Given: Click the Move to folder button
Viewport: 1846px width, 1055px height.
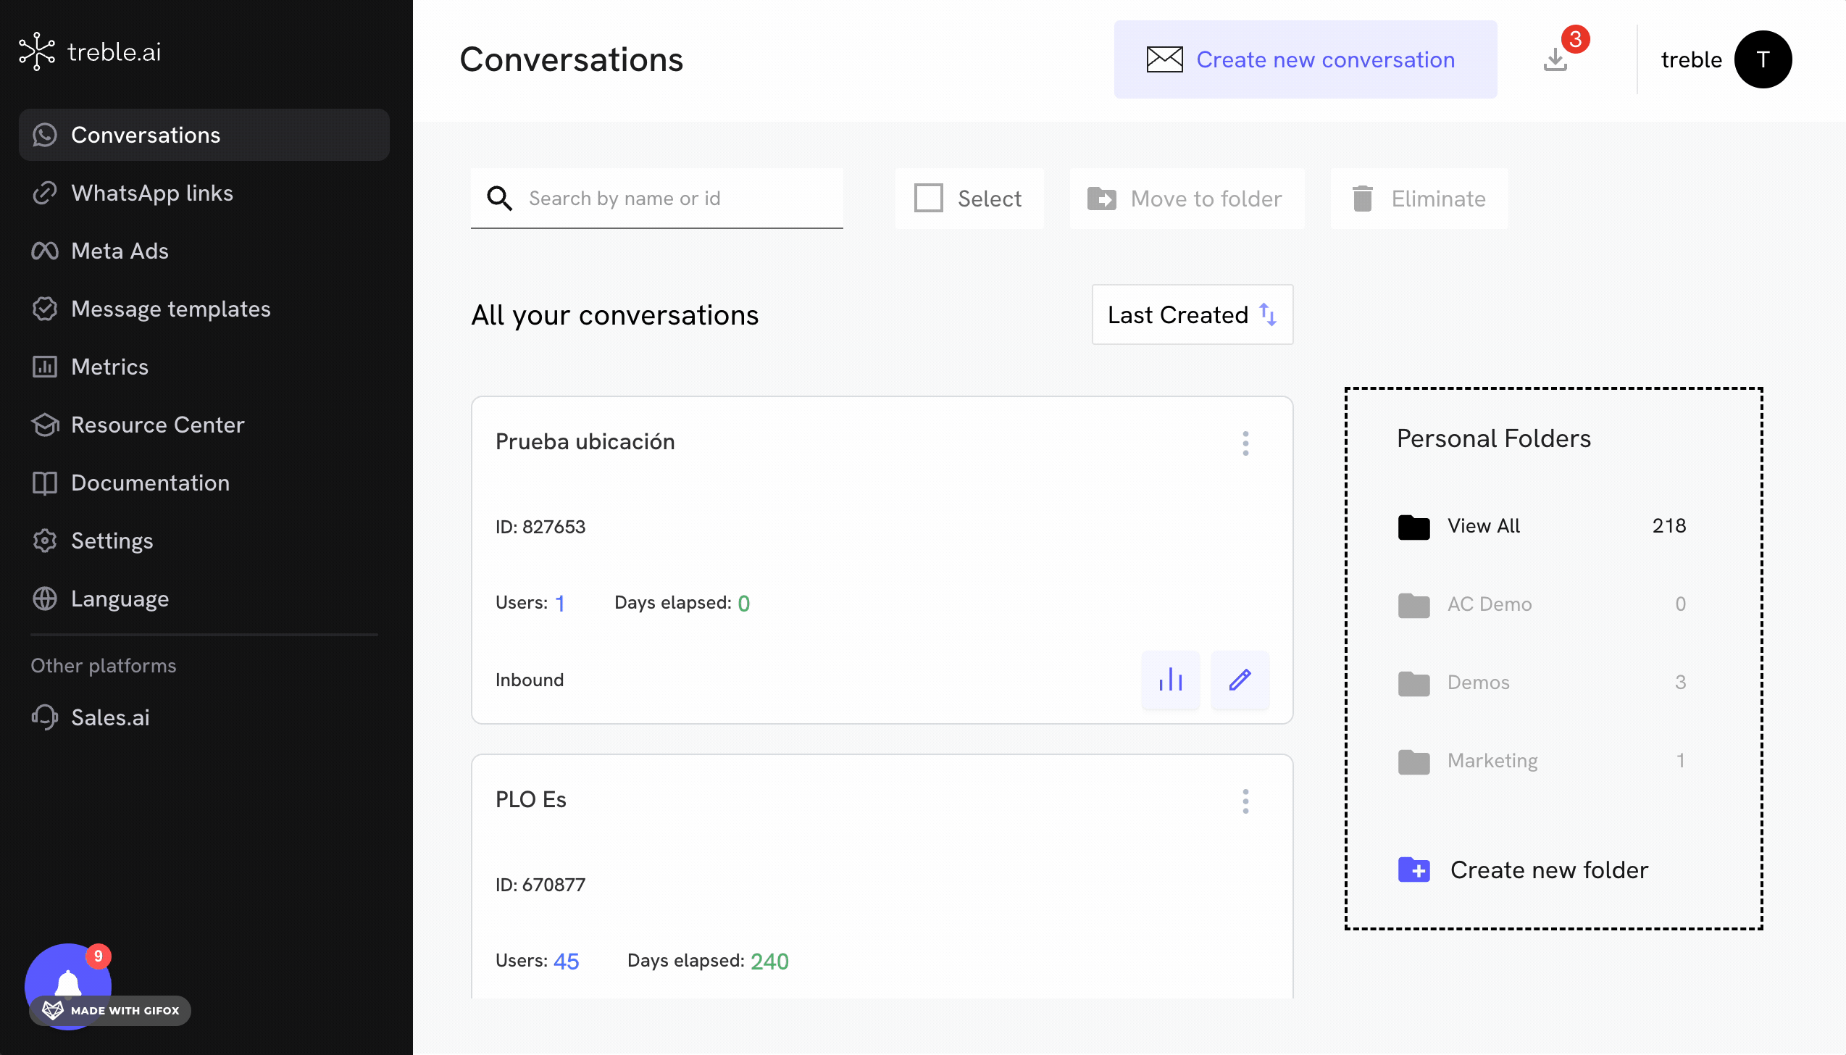Looking at the screenshot, I should 1186,199.
